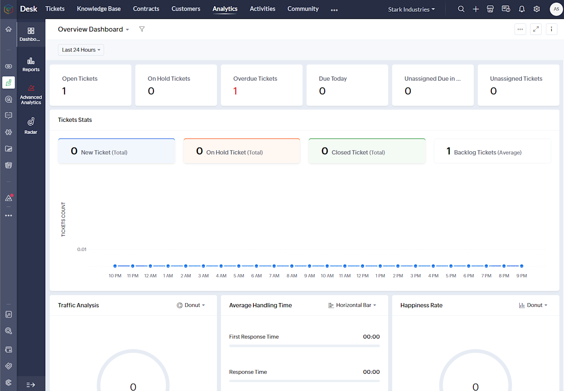Open the home icon in left rail
Viewport: 564px width, 391px height.
[8, 29]
